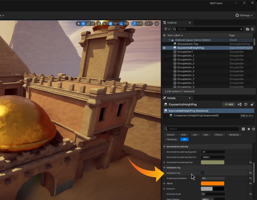Create new folder in Outliner
This screenshot has width=257, height=200.
pyautogui.click(x=248, y=29)
